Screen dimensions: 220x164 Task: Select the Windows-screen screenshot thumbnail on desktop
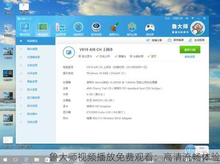click(x=8, y=76)
